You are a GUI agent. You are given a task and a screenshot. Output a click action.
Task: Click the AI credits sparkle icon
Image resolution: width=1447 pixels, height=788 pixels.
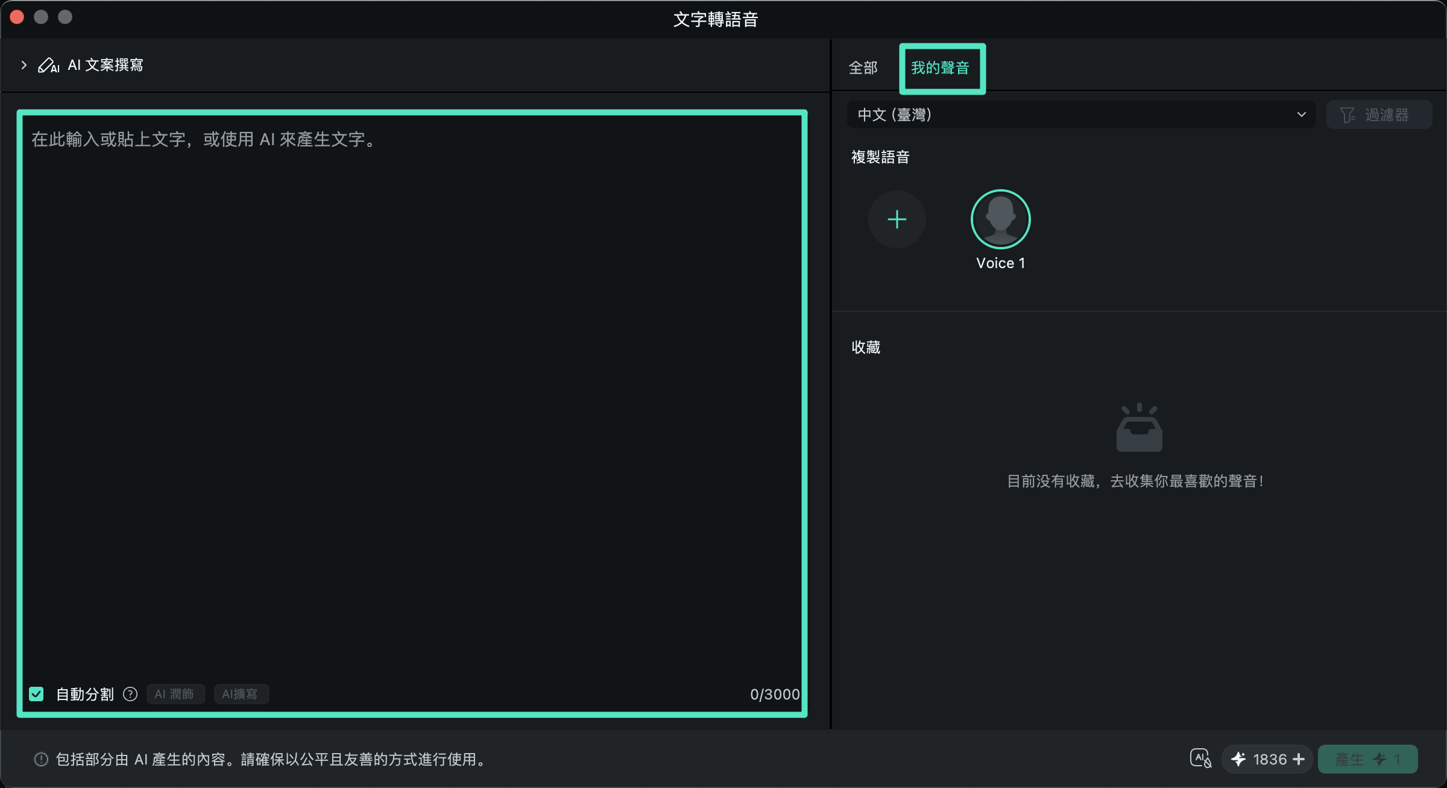[1238, 759]
